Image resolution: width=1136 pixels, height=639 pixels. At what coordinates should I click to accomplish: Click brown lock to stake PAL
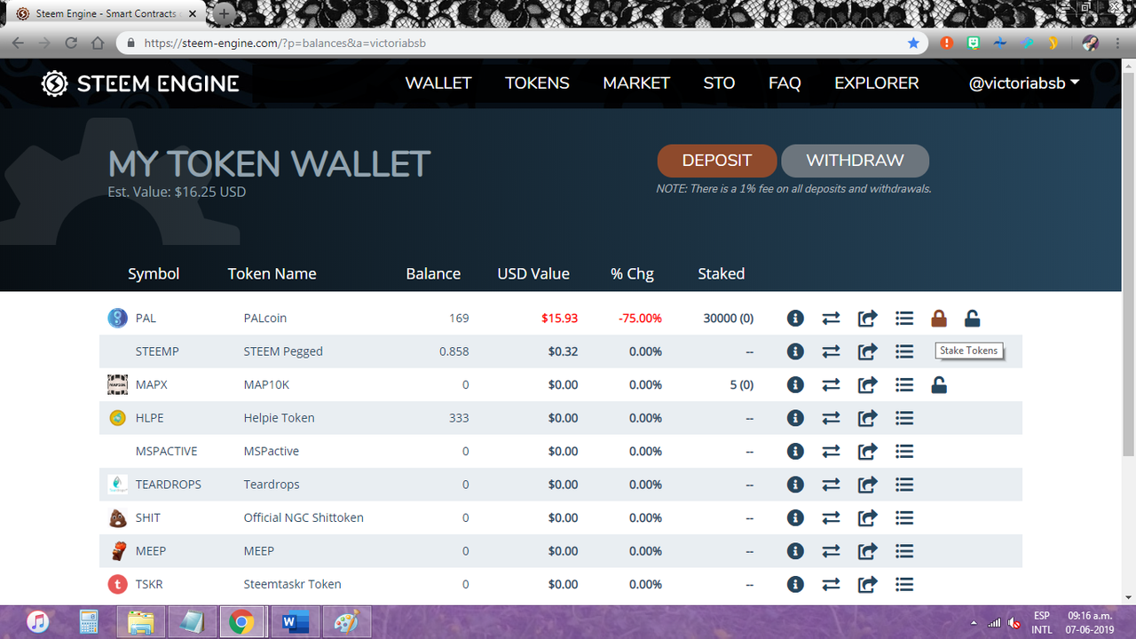pyautogui.click(x=939, y=318)
